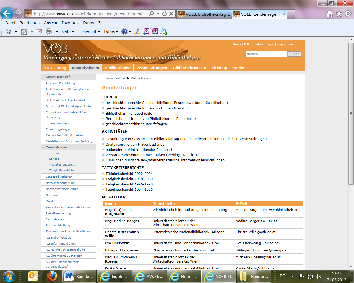Click the Skype click-to-call toolbar icon
This screenshot has width=354, height=283.
click(x=164, y=32)
